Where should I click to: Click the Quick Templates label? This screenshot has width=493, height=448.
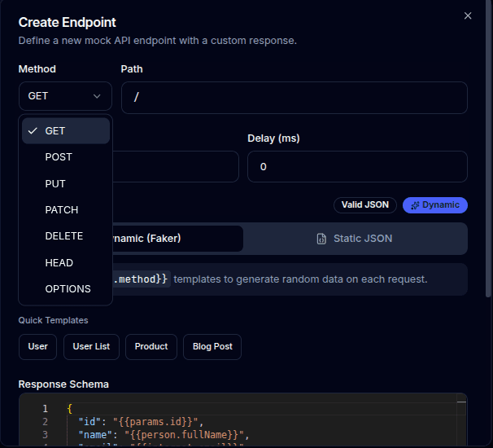[x=53, y=320]
